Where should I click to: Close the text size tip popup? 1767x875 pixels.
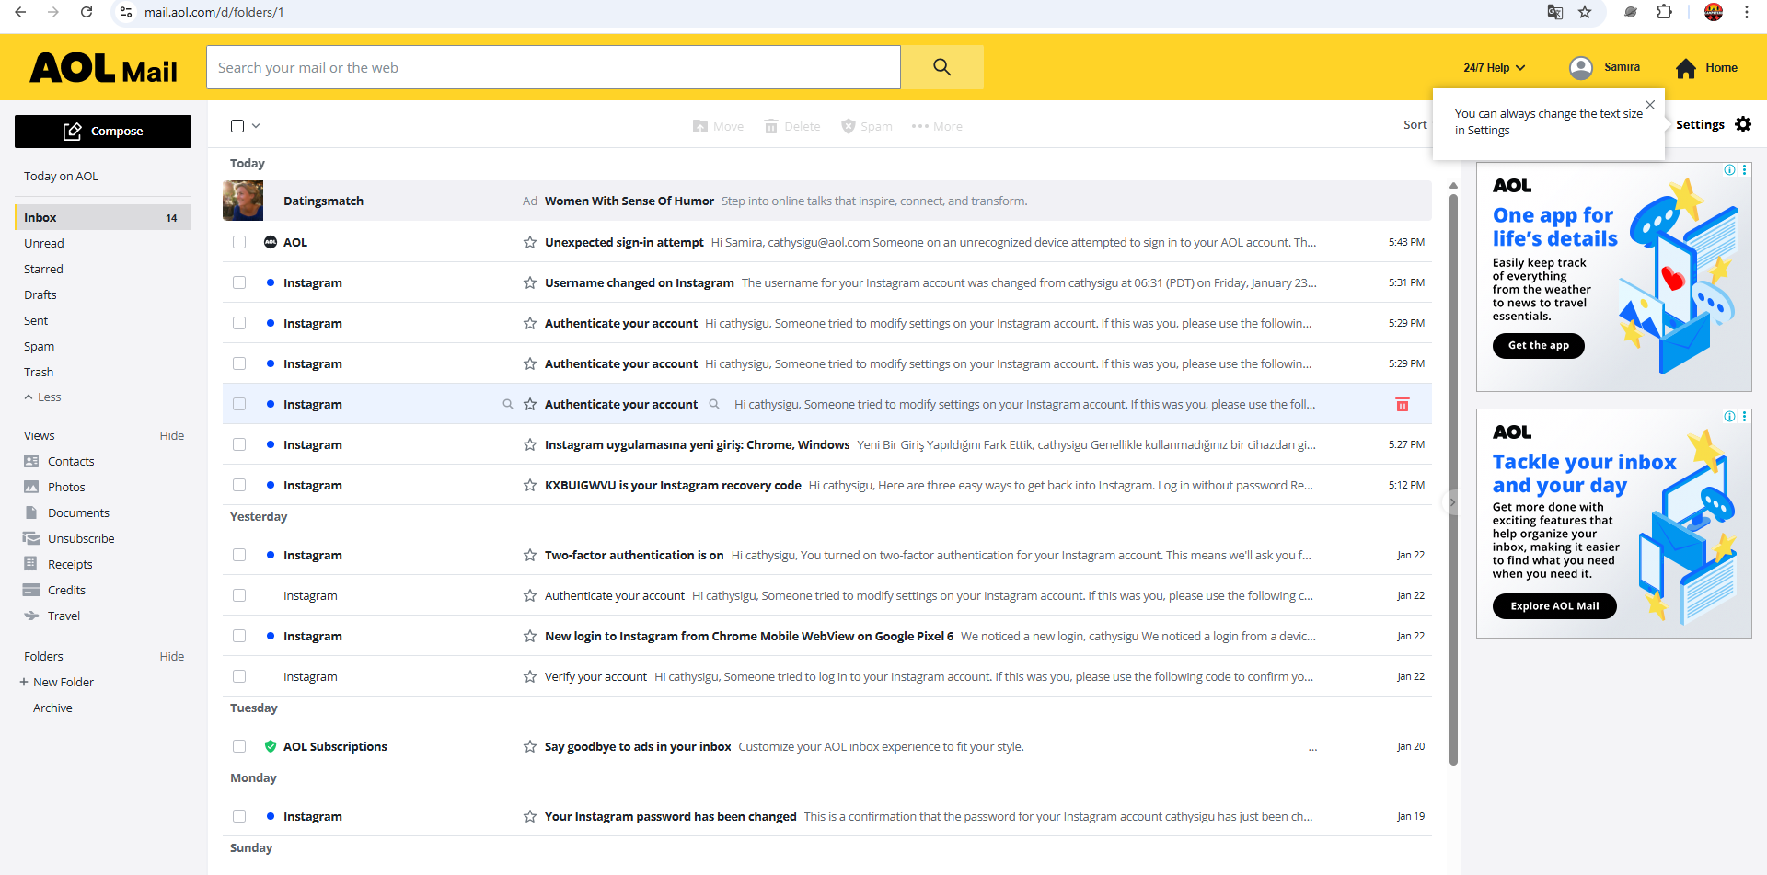click(x=1650, y=105)
